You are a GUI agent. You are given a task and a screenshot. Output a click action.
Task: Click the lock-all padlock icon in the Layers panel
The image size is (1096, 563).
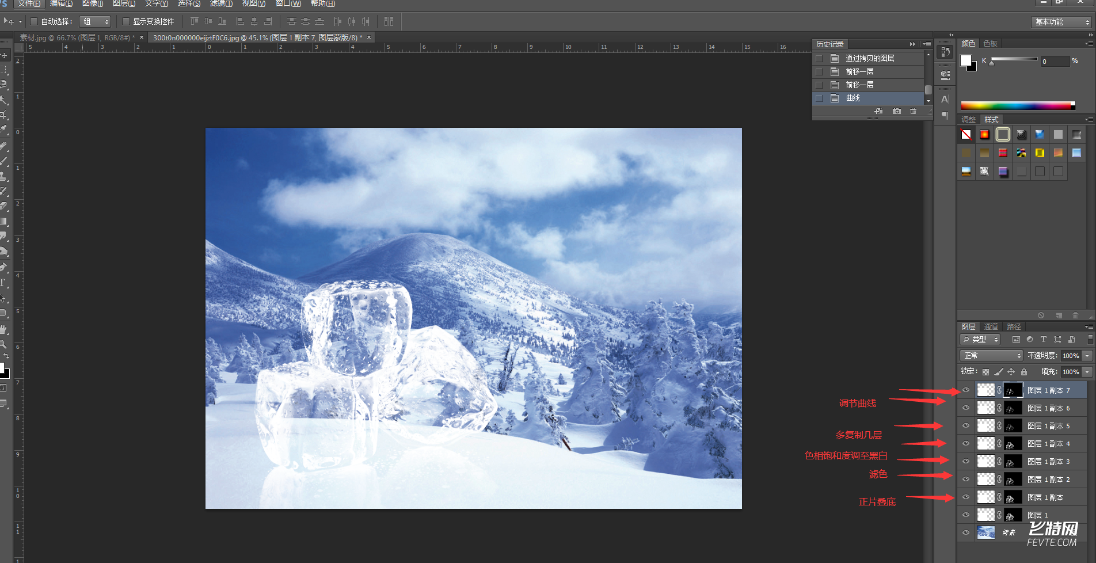tap(1024, 372)
